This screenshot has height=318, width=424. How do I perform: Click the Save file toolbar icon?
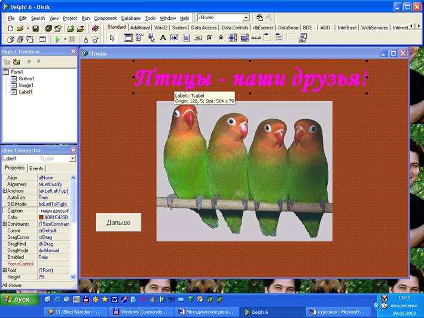point(35,28)
